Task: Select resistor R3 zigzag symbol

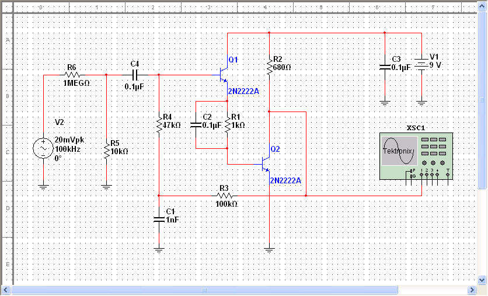Action: pos(225,196)
